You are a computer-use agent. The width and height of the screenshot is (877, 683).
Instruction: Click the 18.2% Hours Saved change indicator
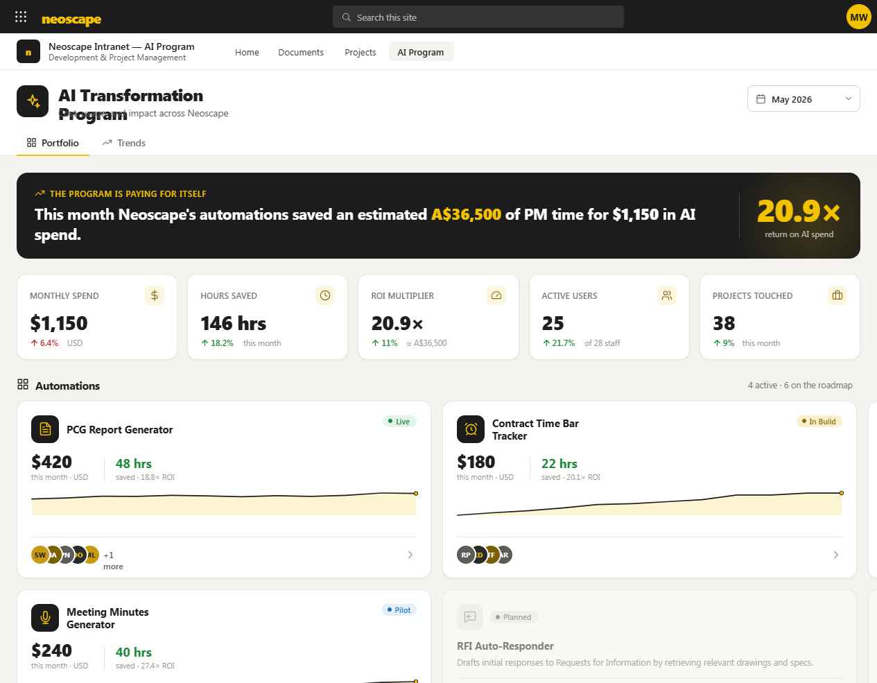pos(218,343)
